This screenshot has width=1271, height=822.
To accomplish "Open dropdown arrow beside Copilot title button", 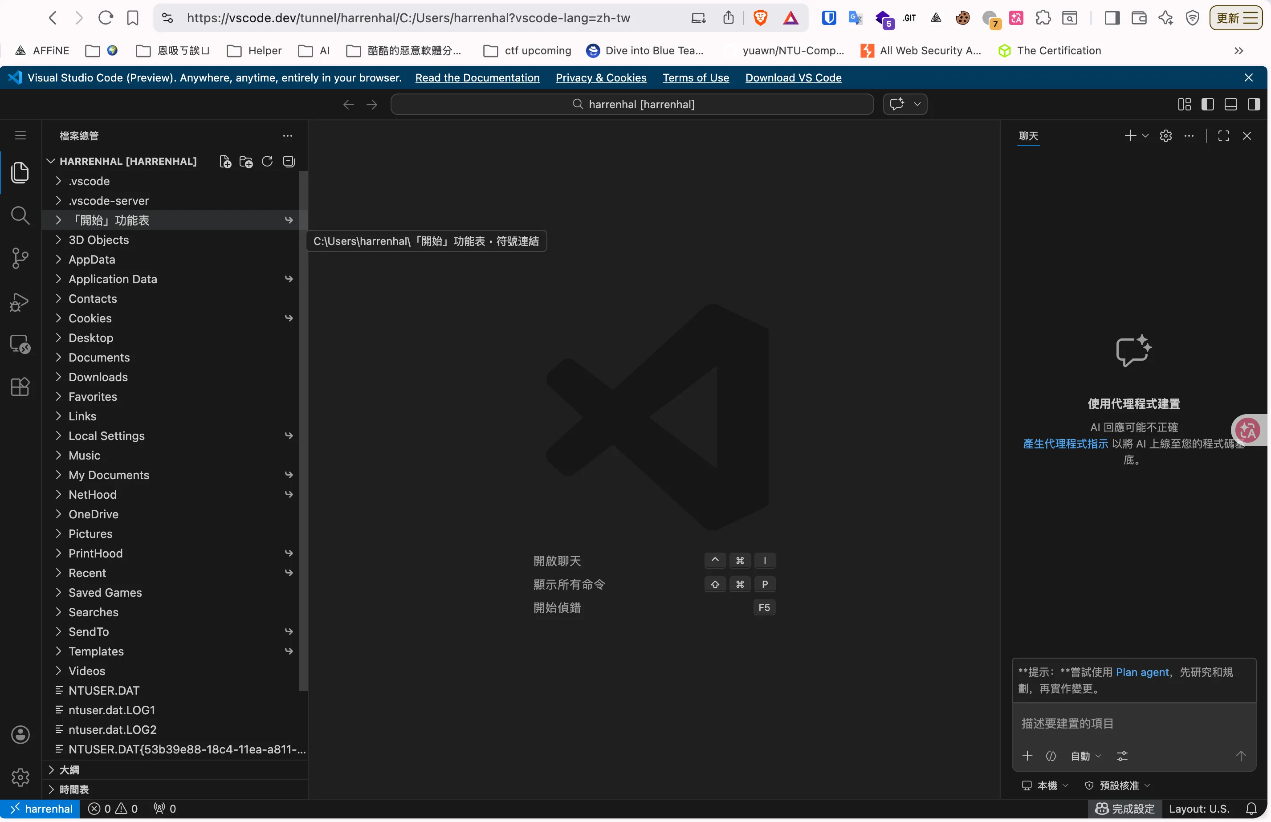I will [917, 104].
